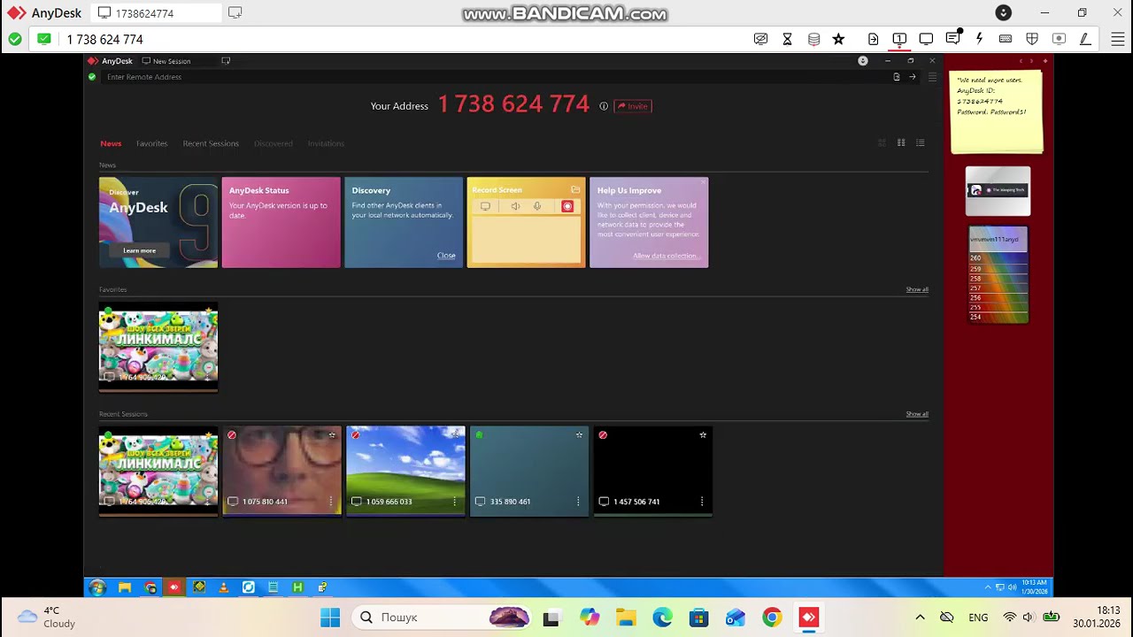Viewport: 1133px width, 637px height.
Task: Click the red record button on Record Screen
Action: click(x=567, y=206)
